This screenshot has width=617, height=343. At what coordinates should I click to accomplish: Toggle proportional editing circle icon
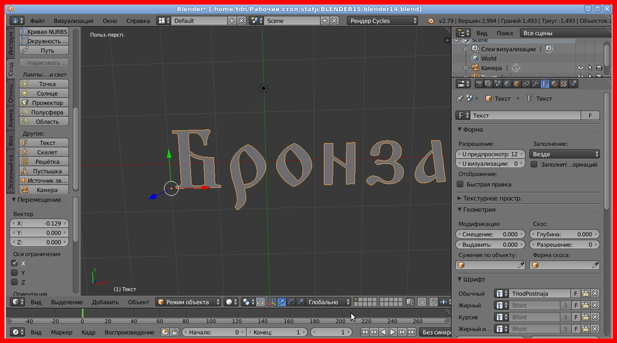click(422, 302)
